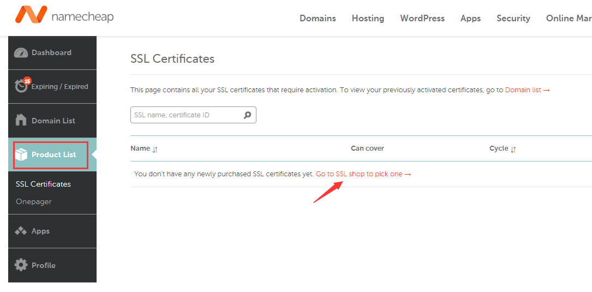Click the Profile gear icon
The width and height of the screenshot is (592, 292).
[21, 265]
